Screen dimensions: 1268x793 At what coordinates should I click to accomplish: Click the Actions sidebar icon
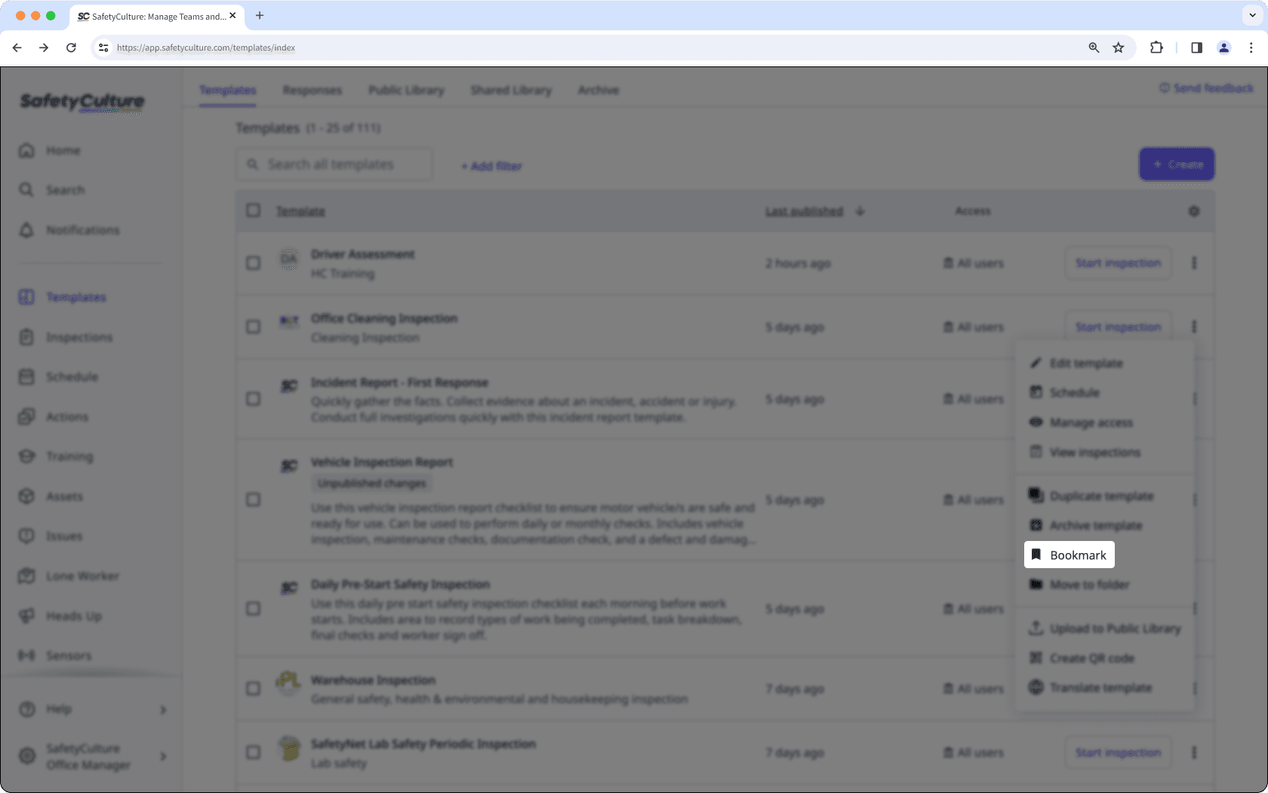coord(26,416)
